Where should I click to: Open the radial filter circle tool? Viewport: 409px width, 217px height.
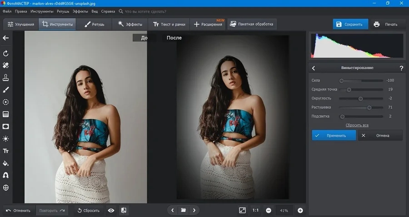[x=6, y=102]
